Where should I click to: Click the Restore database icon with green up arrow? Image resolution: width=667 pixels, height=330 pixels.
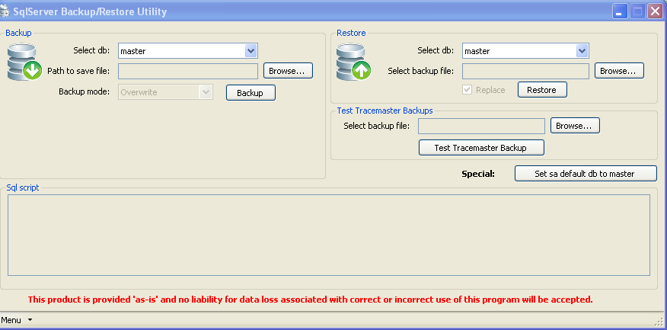(x=353, y=62)
